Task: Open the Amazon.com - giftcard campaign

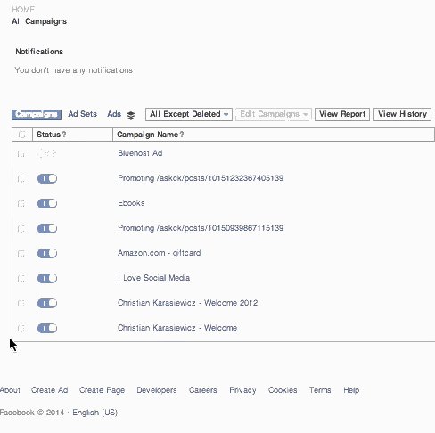Action: pyautogui.click(x=160, y=253)
